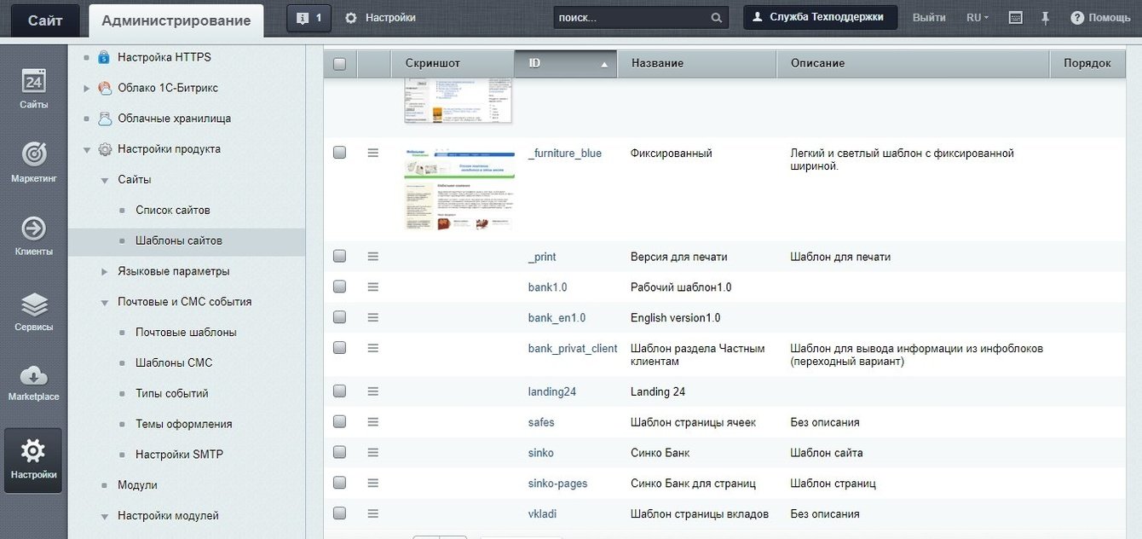Click the search magnifier icon
The width and height of the screenshot is (1142, 539).
click(x=716, y=18)
